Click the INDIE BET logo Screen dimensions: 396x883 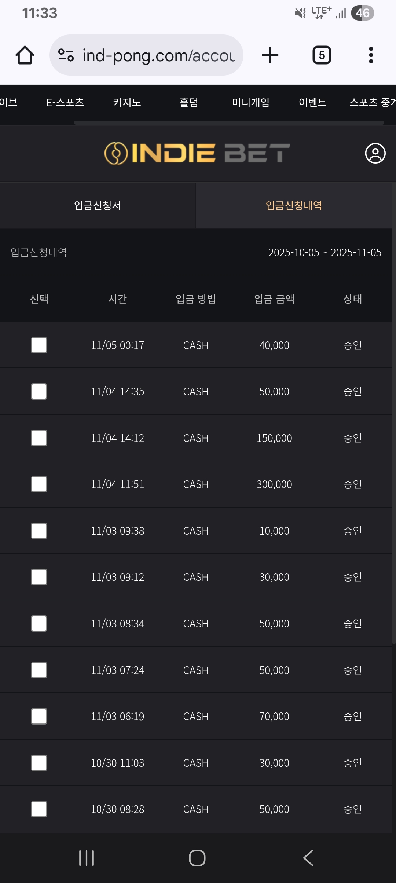[x=197, y=153]
